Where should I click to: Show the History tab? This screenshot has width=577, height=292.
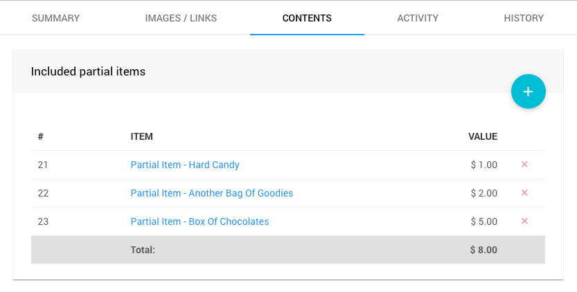pyautogui.click(x=524, y=18)
